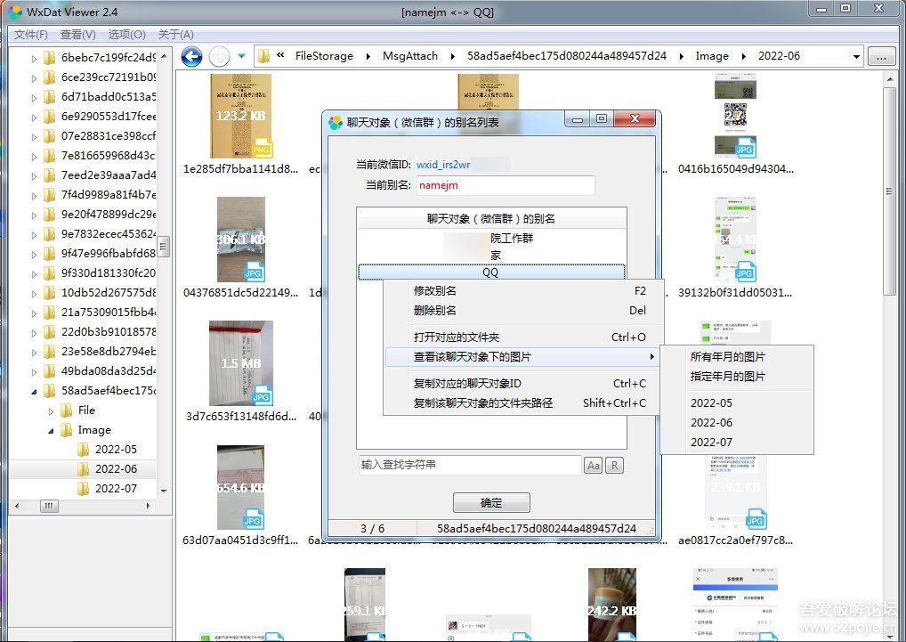Screen dimensions: 906x642
Task: Toggle the Aa case-sensitive search option
Action: [593, 464]
